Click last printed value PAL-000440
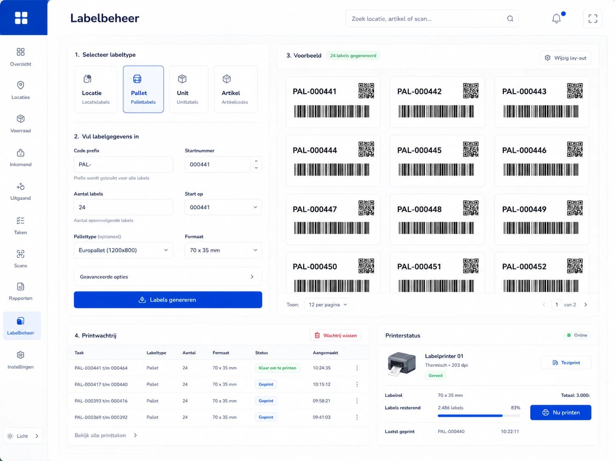This screenshot has height=461, width=615. coord(451,432)
